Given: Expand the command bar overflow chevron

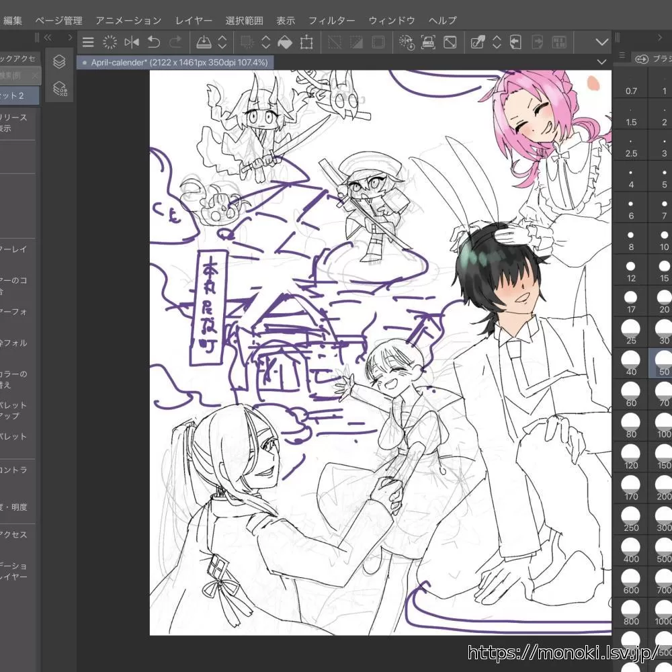Looking at the screenshot, I should [601, 42].
